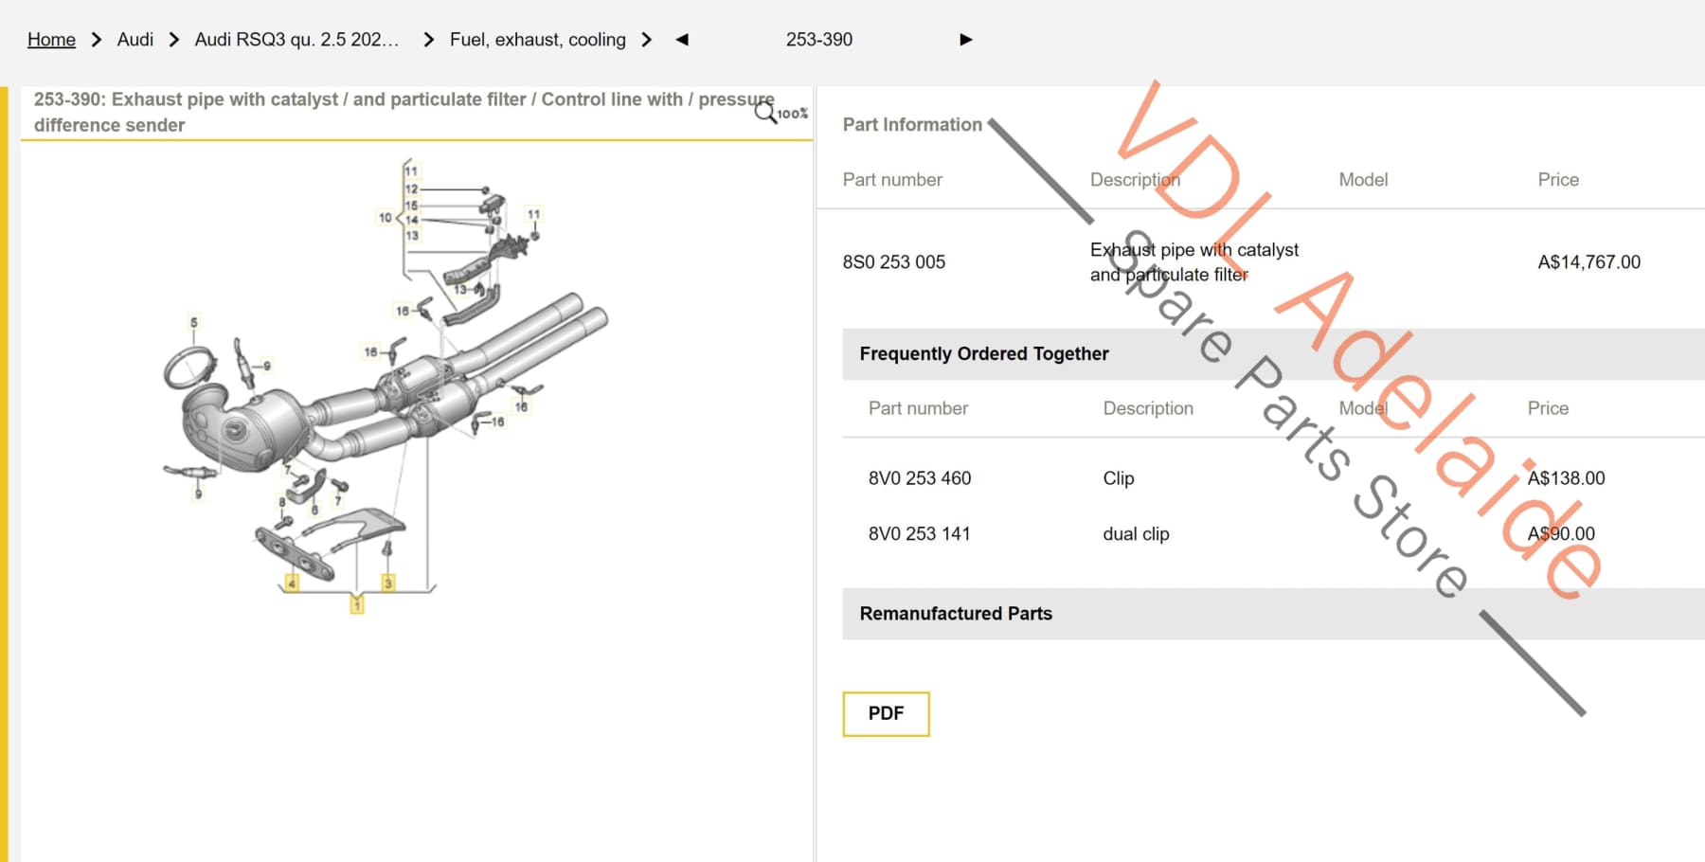Select price A$90.00
Viewport: 1705px width, 862px height.
click(x=1561, y=534)
